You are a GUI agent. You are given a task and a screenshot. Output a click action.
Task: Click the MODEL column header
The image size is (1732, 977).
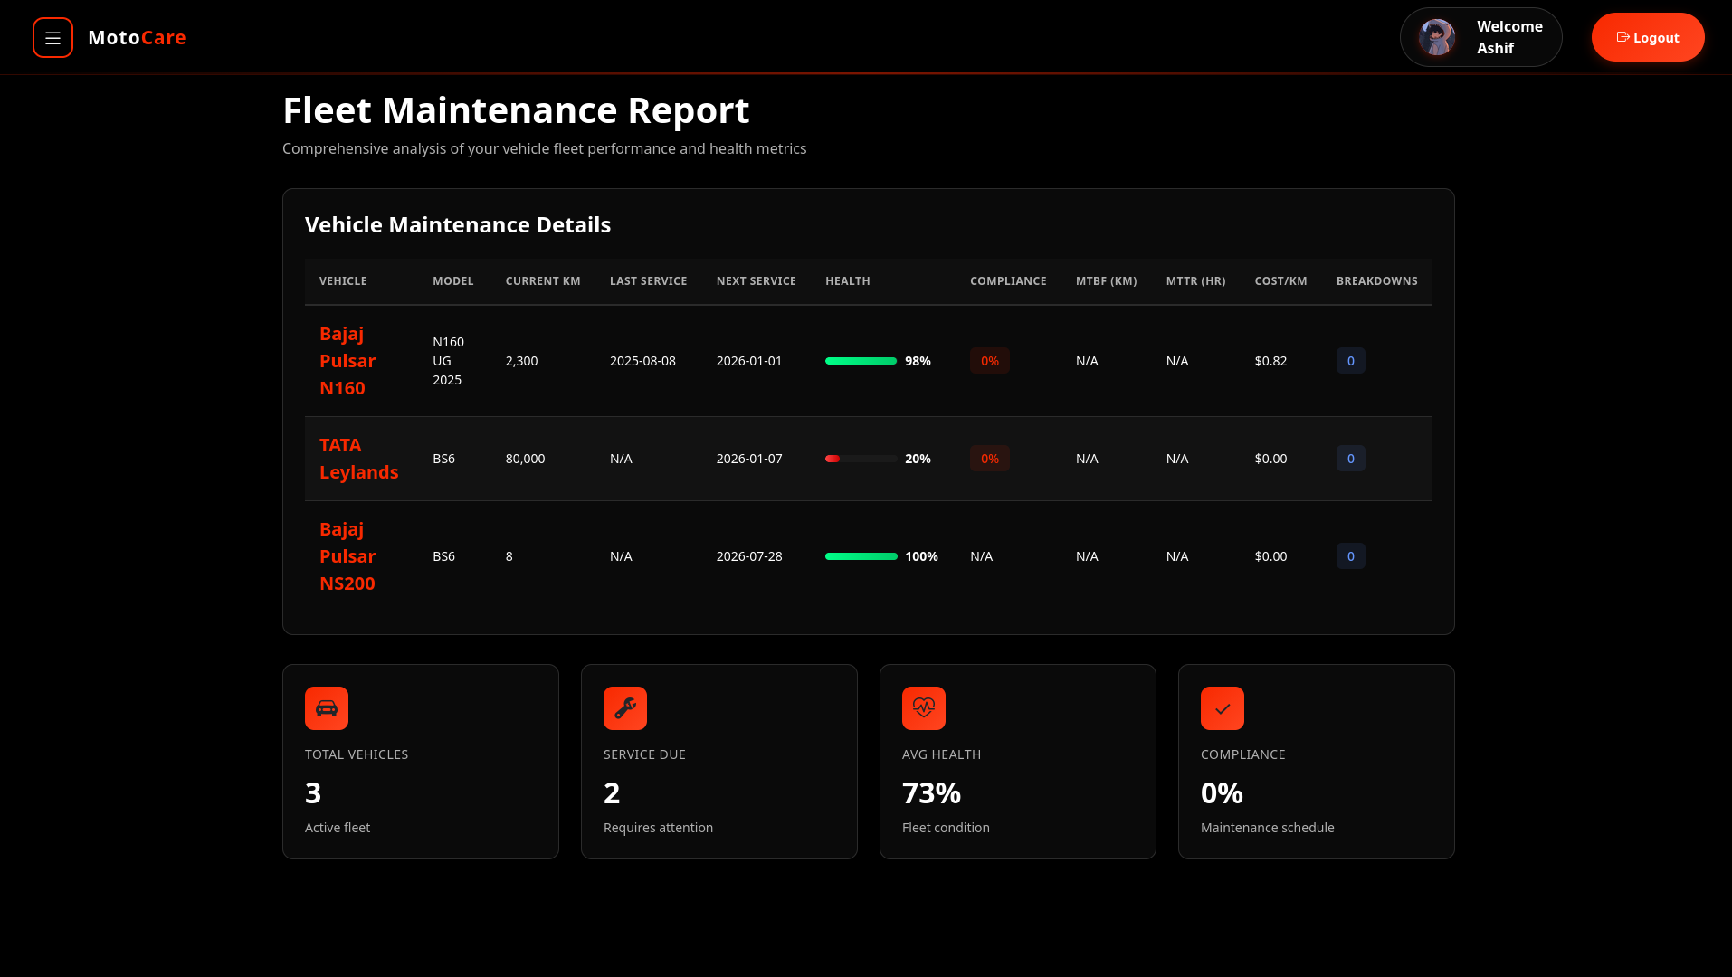pyautogui.click(x=453, y=281)
